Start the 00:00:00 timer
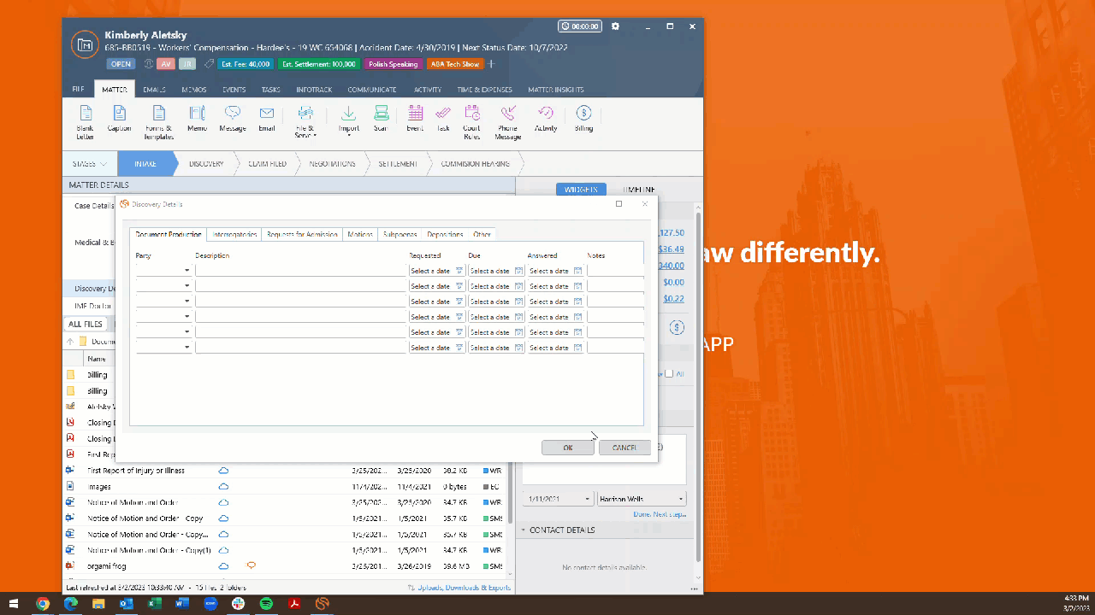The width and height of the screenshot is (1095, 615). [579, 26]
